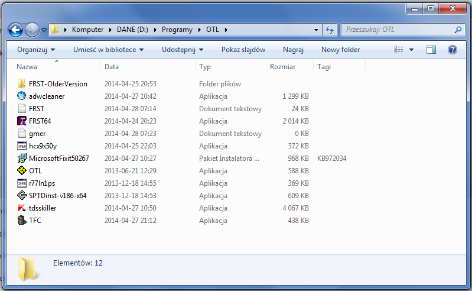Click the FRST-OlderVersion file name
472x291 pixels.
[x=58, y=84]
